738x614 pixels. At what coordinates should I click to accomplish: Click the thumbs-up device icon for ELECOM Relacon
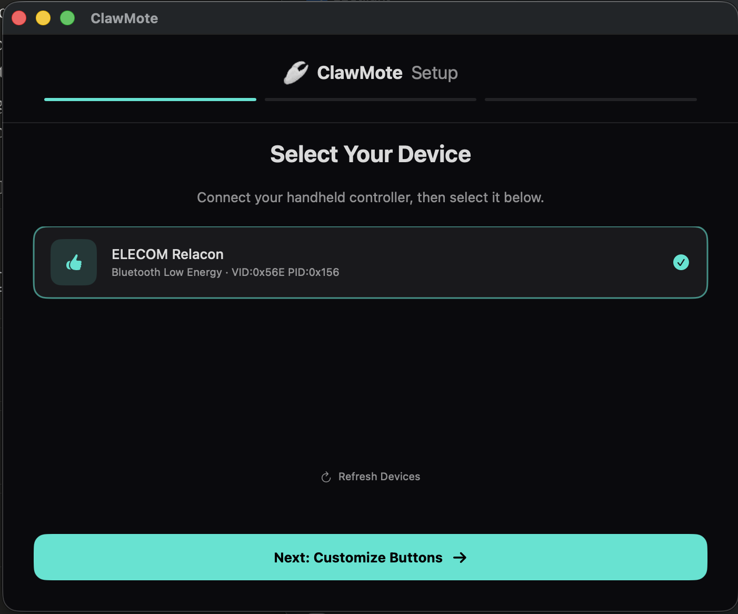(74, 262)
